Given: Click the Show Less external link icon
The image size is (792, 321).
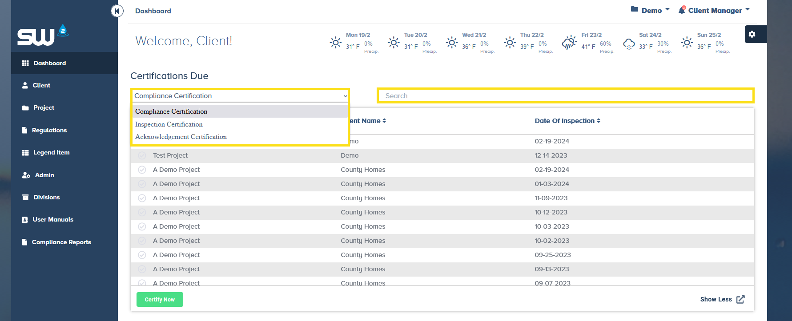Looking at the screenshot, I should (x=740, y=299).
